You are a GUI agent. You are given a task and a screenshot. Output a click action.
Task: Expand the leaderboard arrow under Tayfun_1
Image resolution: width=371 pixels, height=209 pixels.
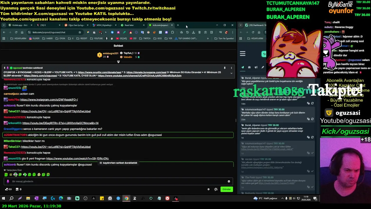118,62
